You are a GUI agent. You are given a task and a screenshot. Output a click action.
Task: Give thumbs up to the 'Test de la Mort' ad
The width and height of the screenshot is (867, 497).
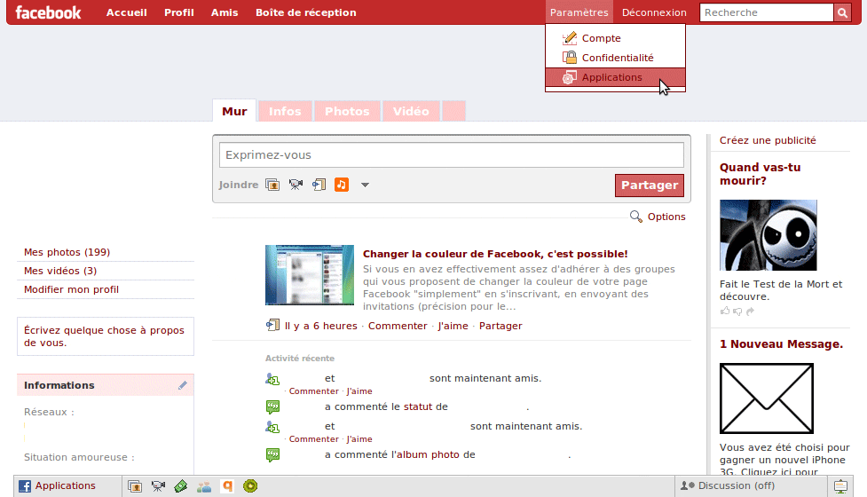pos(725,312)
